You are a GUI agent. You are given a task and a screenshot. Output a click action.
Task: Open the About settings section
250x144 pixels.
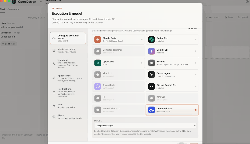68,117
